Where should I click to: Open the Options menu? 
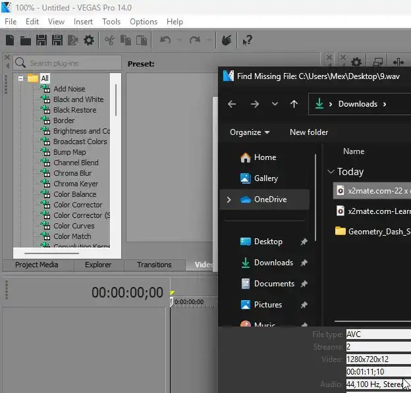pos(144,22)
